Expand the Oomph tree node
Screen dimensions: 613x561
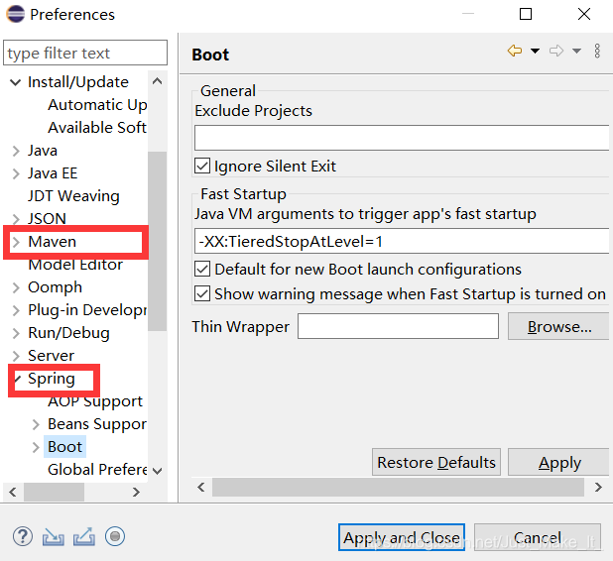coord(16,287)
